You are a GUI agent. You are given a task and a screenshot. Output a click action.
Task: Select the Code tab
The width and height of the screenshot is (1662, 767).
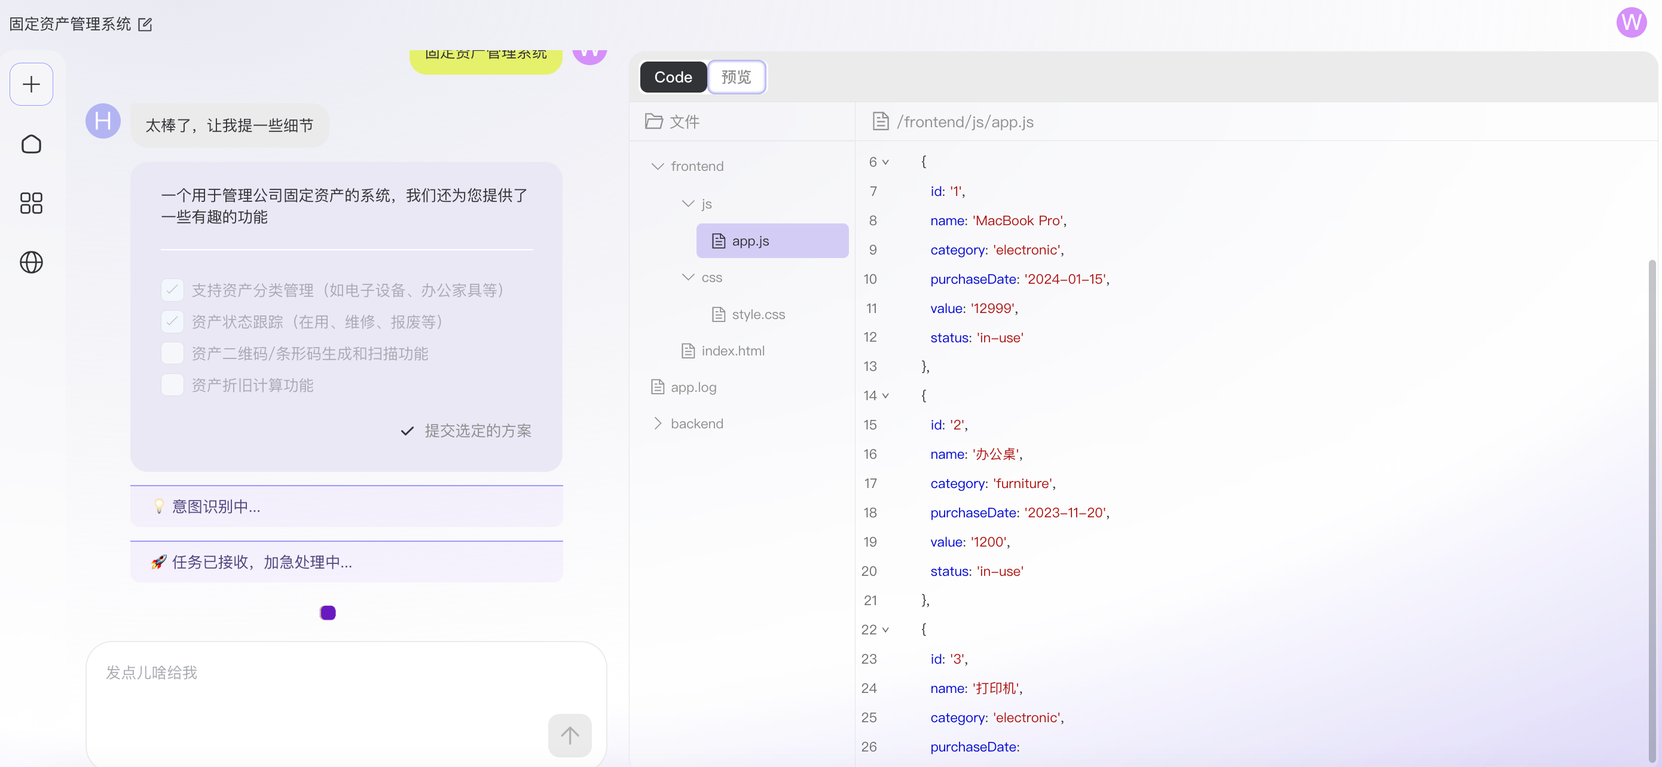673,77
